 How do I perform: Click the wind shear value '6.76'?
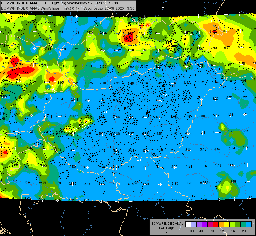tap(227, 48)
